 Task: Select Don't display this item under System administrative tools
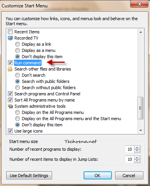pos(17,125)
